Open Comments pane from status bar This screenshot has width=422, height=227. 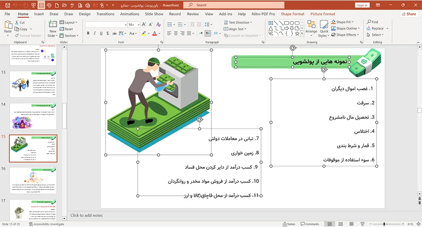tap(310, 224)
